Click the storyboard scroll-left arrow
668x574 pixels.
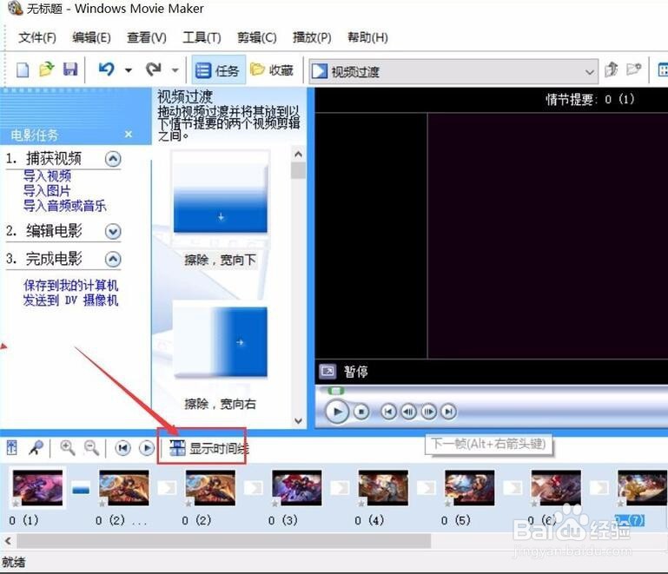[8, 541]
